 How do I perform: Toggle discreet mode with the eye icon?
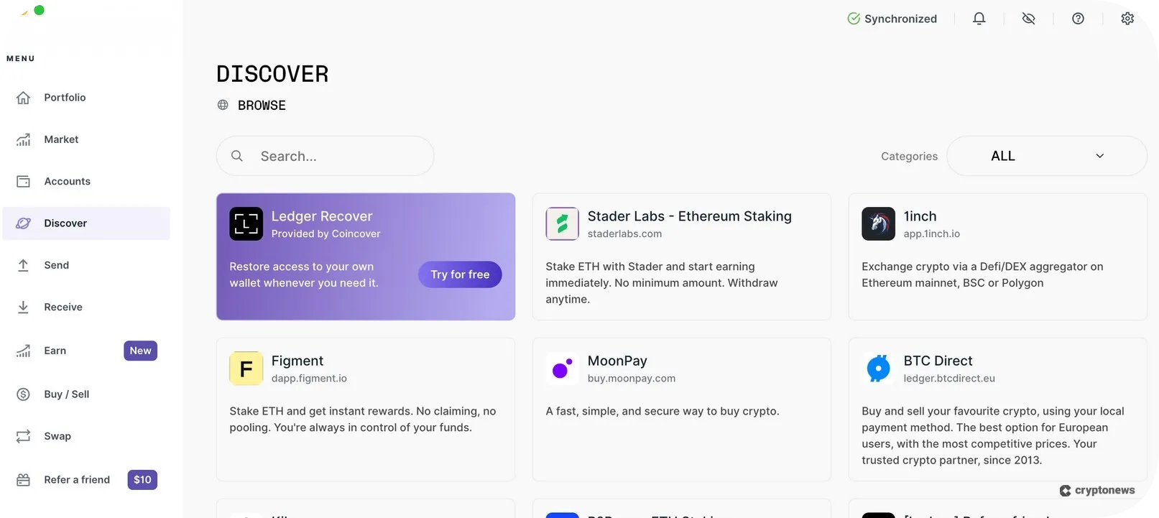coord(1028,18)
